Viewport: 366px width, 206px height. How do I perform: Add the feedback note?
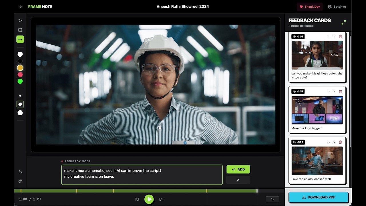[x=238, y=169]
